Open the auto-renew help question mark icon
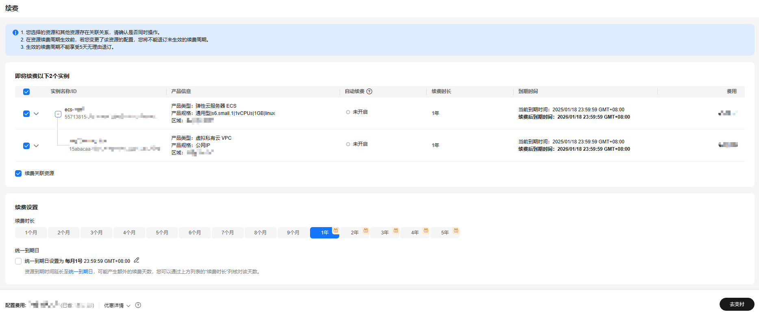This screenshot has width=759, height=314. tap(369, 91)
